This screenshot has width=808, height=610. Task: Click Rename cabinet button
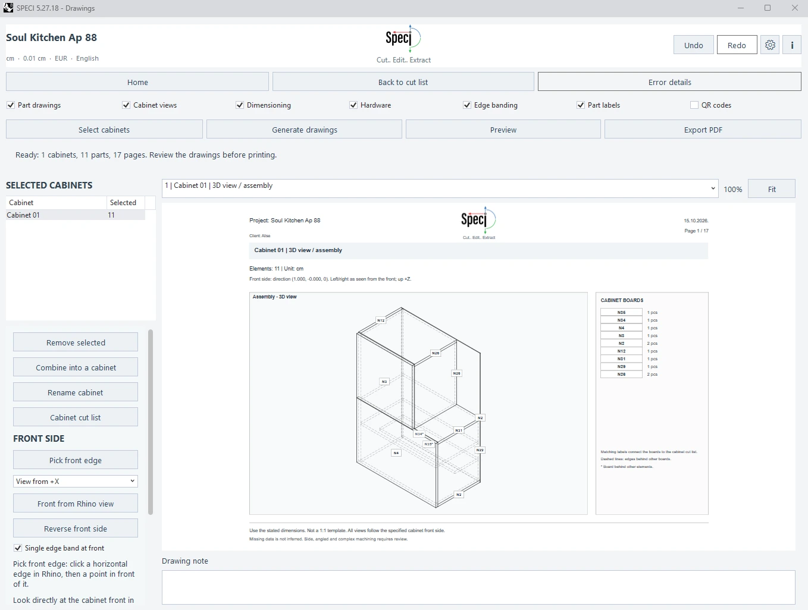[x=76, y=392]
